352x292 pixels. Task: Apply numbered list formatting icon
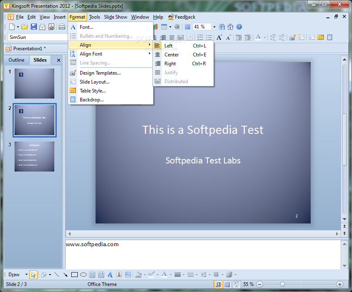pyautogui.click(x=200, y=37)
